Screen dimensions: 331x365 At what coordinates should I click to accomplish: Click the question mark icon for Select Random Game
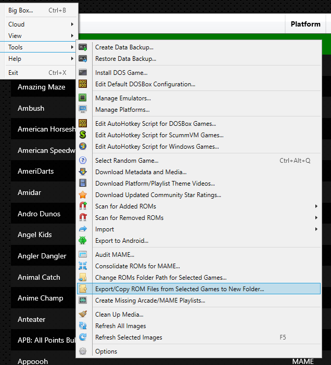[83, 160]
